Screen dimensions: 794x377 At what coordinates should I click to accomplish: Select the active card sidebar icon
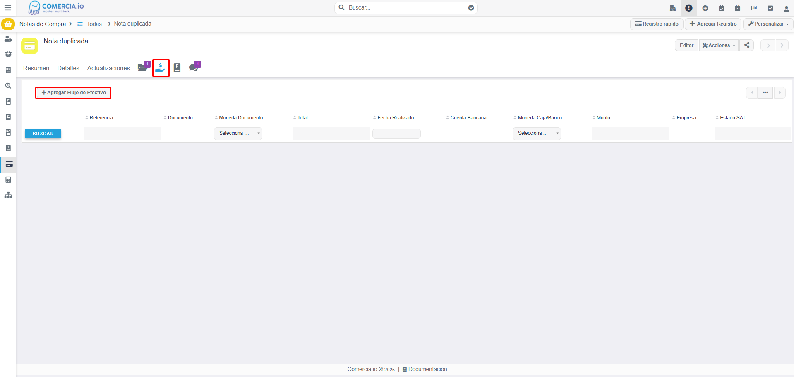(x=9, y=164)
